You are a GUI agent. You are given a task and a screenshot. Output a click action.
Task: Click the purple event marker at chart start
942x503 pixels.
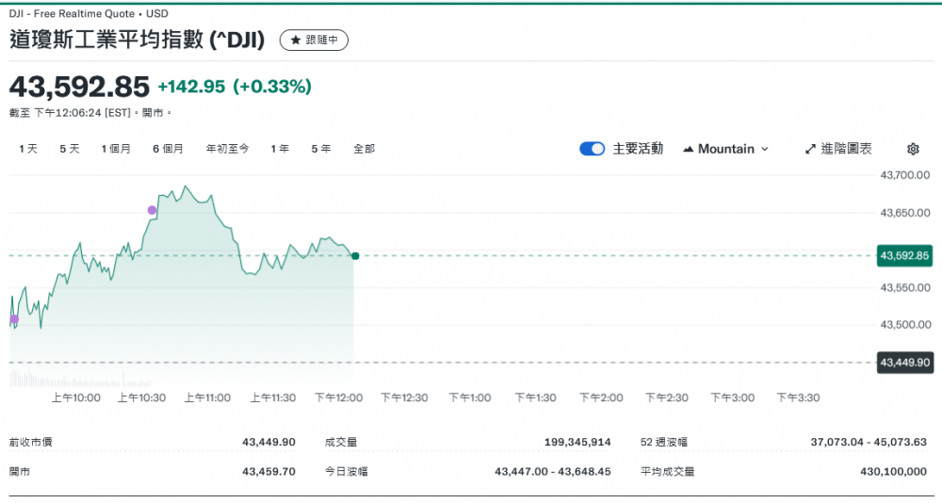pos(14,319)
